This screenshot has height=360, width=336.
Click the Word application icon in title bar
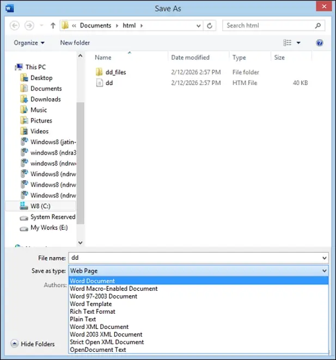point(10,8)
